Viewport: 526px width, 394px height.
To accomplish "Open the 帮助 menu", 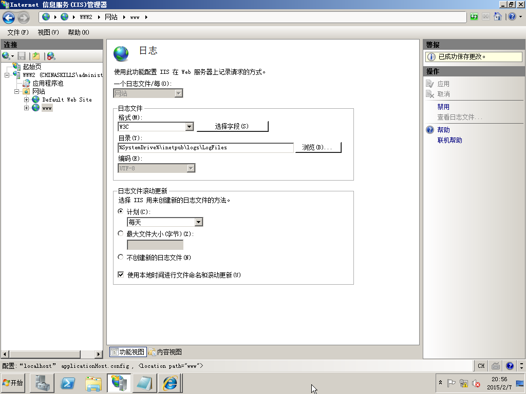I will pyautogui.click(x=79, y=32).
